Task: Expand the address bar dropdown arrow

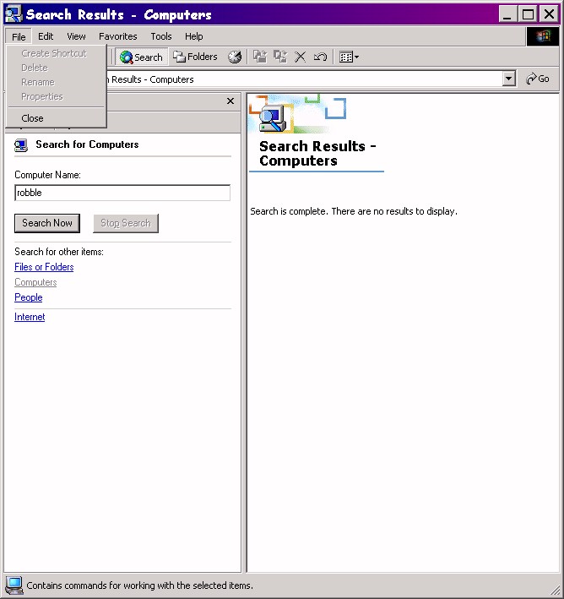Action: click(508, 79)
